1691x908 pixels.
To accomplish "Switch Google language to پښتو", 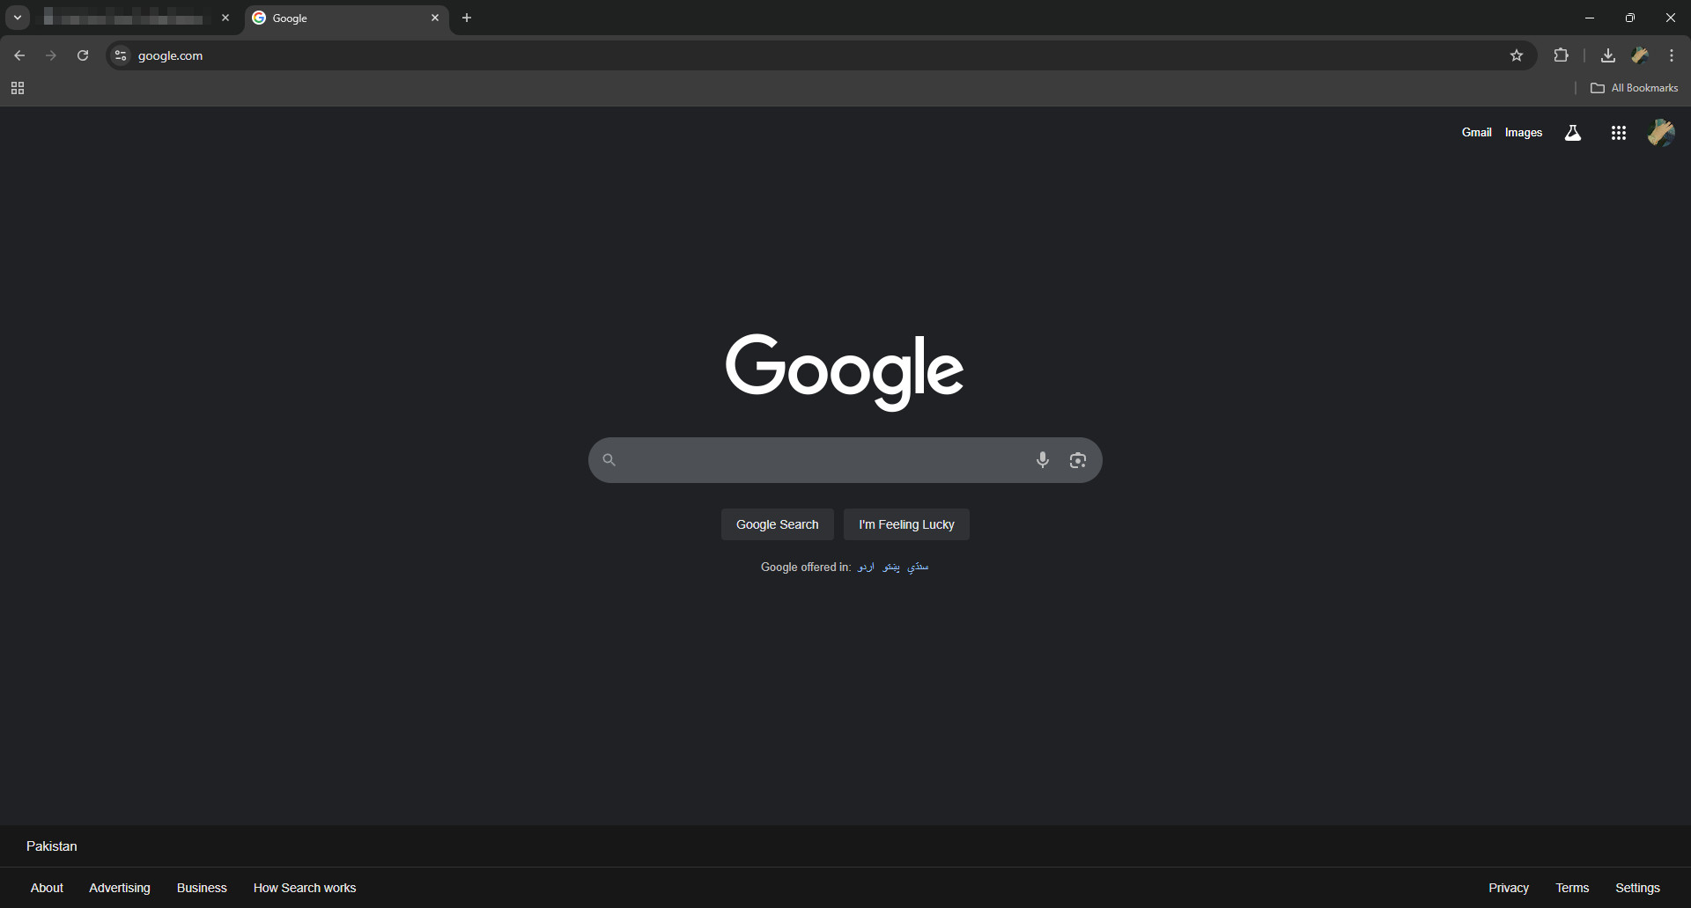I will click(891, 567).
